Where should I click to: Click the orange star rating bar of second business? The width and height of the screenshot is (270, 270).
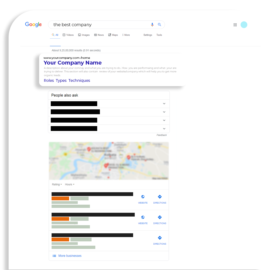pyautogui.click(x=60, y=219)
